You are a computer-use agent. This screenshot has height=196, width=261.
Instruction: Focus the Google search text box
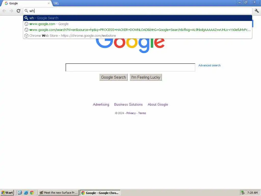130,67
